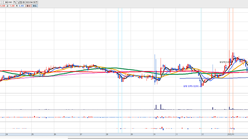This screenshot has height=139, width=248.
Task: Click the red high price value 7,200
Action: 12,6
